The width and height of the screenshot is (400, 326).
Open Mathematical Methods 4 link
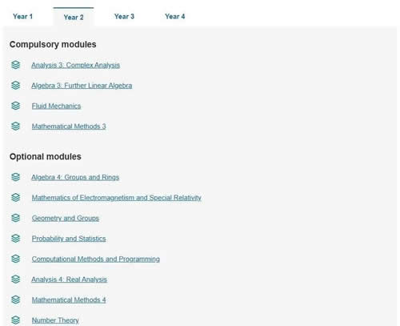(x=69, y=300)
